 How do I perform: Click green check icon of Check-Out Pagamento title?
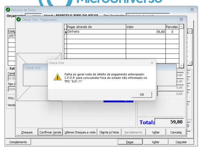pos(19,19)
